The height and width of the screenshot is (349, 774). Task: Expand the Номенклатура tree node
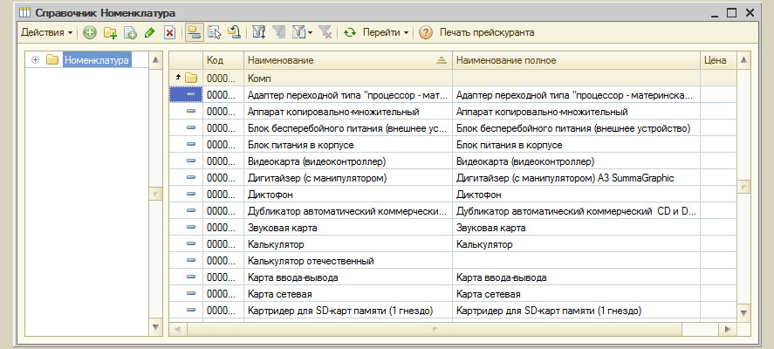(x=35, y=60)
